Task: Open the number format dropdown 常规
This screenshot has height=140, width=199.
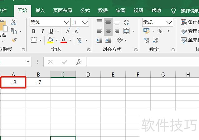Action: pyautogui.click(x=169, y=22)
